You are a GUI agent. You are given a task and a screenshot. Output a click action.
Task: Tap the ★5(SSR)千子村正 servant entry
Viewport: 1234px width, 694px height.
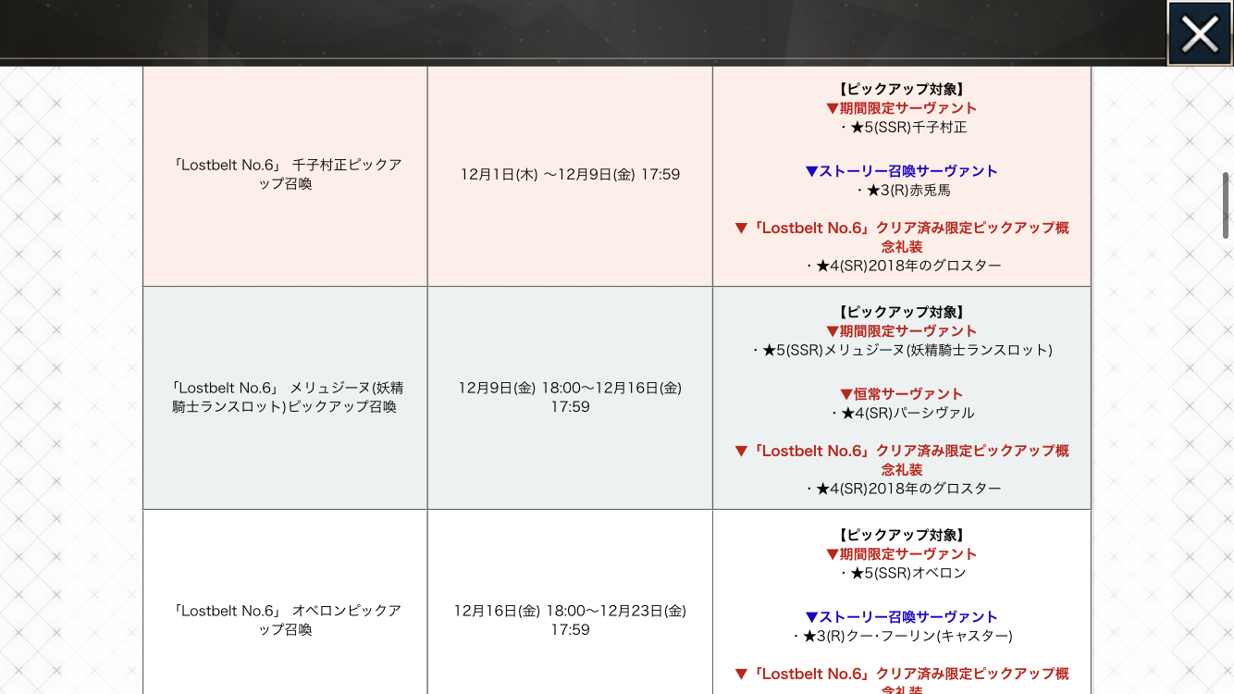pyautogui.click(x=902, y=128)
